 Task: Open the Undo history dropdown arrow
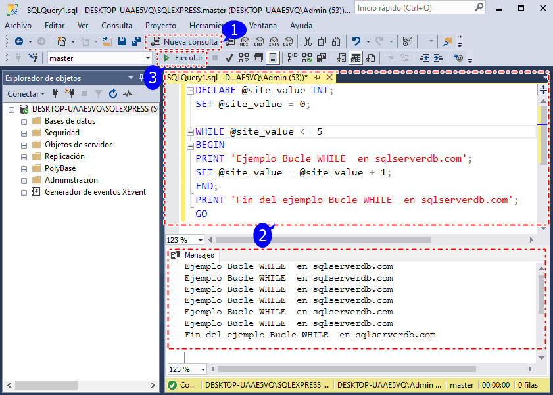tap(368, 41)
